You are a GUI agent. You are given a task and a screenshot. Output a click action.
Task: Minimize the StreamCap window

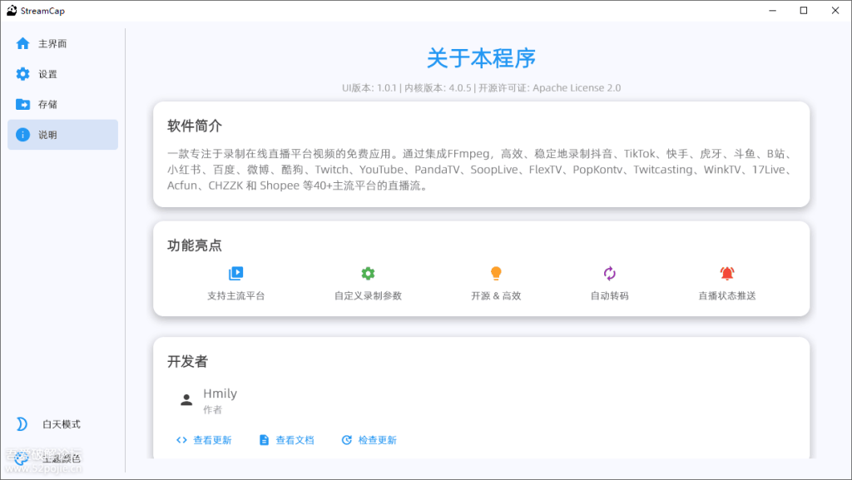773,10
